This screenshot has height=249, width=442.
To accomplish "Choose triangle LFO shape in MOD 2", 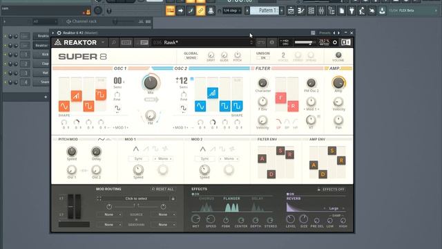I will click(202, 149).
